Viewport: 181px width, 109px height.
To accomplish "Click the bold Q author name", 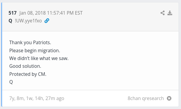I will click(x=10, y=21).
